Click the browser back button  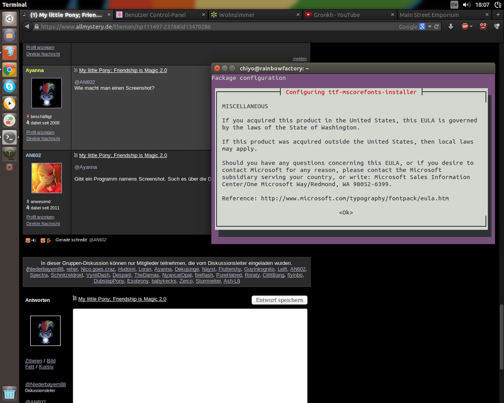pyautogui.click(x=27, y=26)
